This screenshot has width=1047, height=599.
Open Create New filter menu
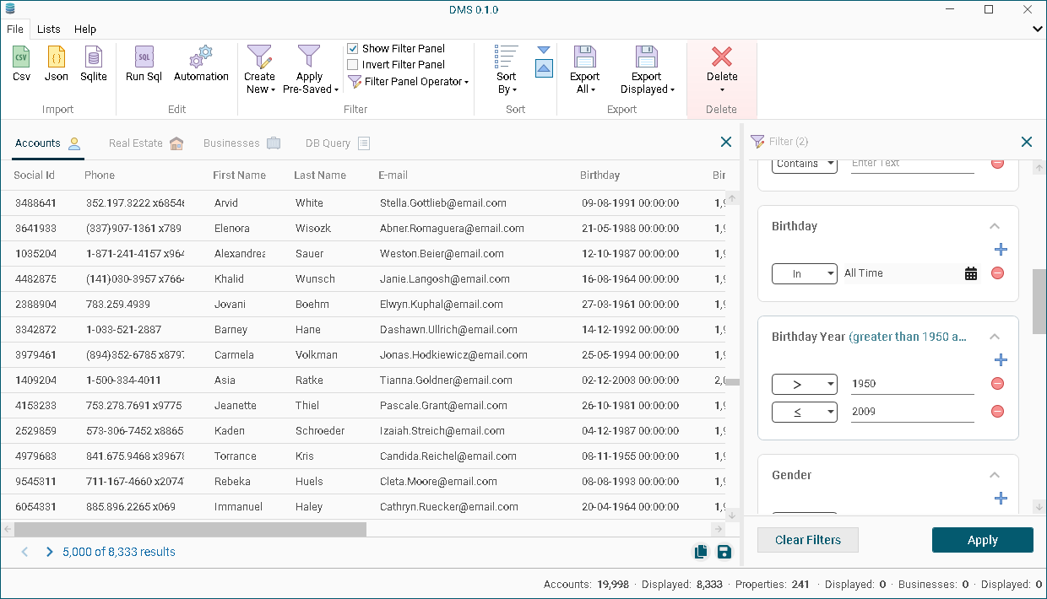tap(259, 70)
